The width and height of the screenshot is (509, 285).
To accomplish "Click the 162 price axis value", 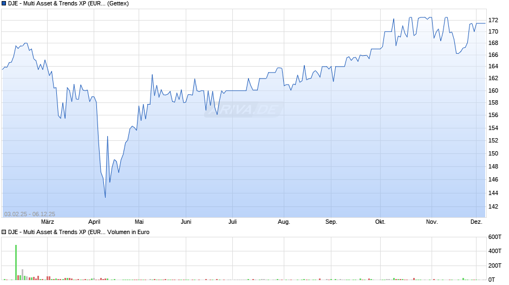I will (x=493, y=78).
